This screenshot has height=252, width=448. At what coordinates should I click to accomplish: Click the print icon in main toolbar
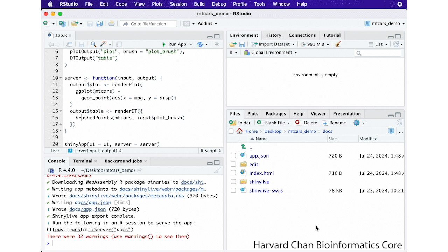point(111,24)
